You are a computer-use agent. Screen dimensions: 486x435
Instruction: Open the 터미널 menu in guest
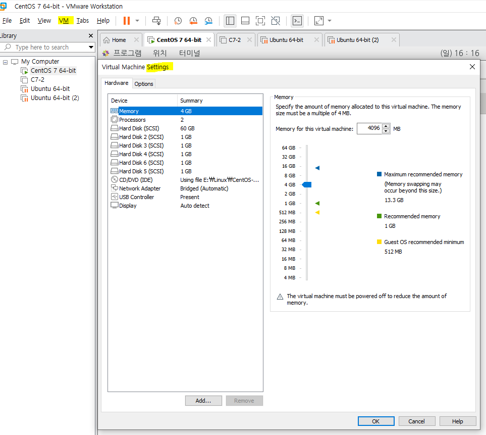point(190,53)
